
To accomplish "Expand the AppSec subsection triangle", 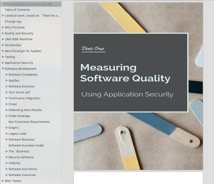I will pos(6,80).
